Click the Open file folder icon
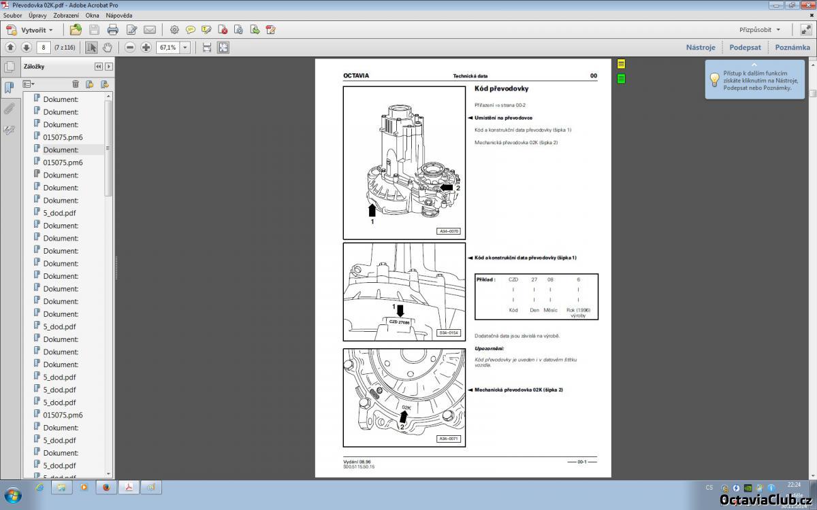Image resolution: width=817 pixels, height=510 pixels. point(76,30)
